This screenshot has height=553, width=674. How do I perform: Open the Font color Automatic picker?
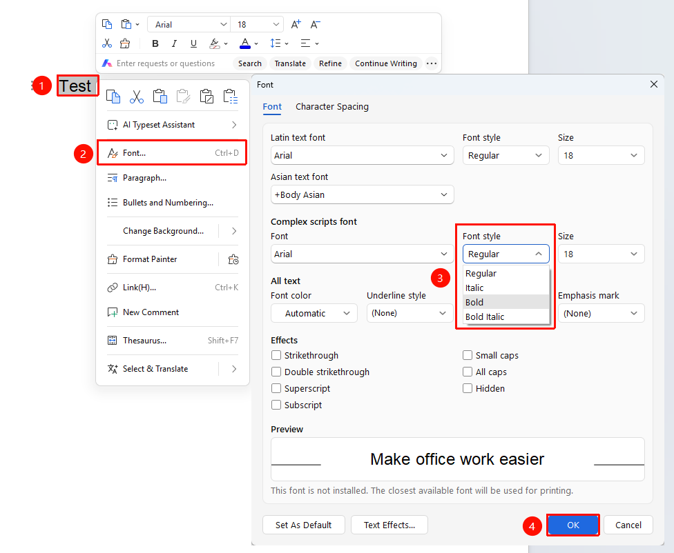[x=314, y=314]
